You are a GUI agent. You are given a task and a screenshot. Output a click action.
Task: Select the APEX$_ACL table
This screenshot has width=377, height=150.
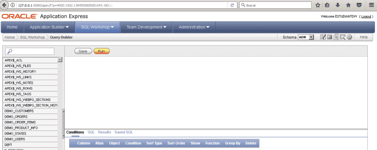(x=30, y=60)
